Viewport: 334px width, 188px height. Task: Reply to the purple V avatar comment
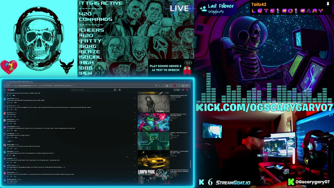click(15, 131)
